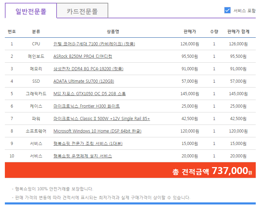Select the 파워 category cell
The width and height of the screenshot is (262, 210).
point(36,119)
